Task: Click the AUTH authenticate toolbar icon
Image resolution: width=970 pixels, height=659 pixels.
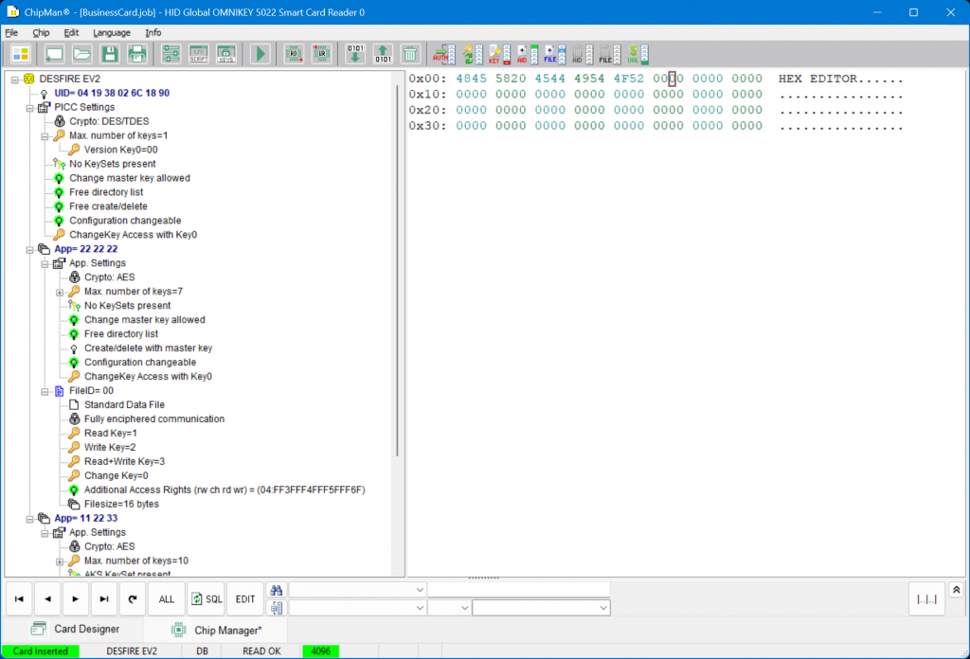Action: (442, 54)
